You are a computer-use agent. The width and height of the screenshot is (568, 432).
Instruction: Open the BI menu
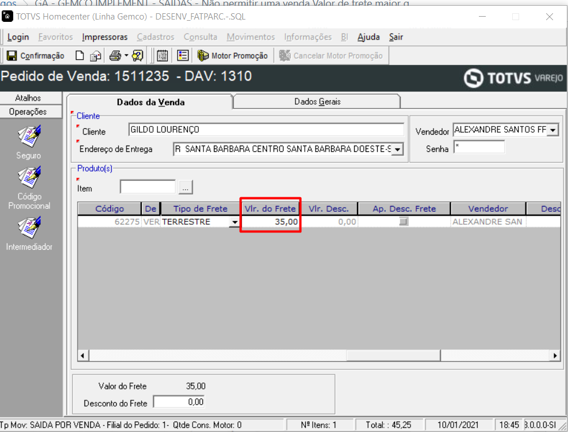[x=344, y=37]
